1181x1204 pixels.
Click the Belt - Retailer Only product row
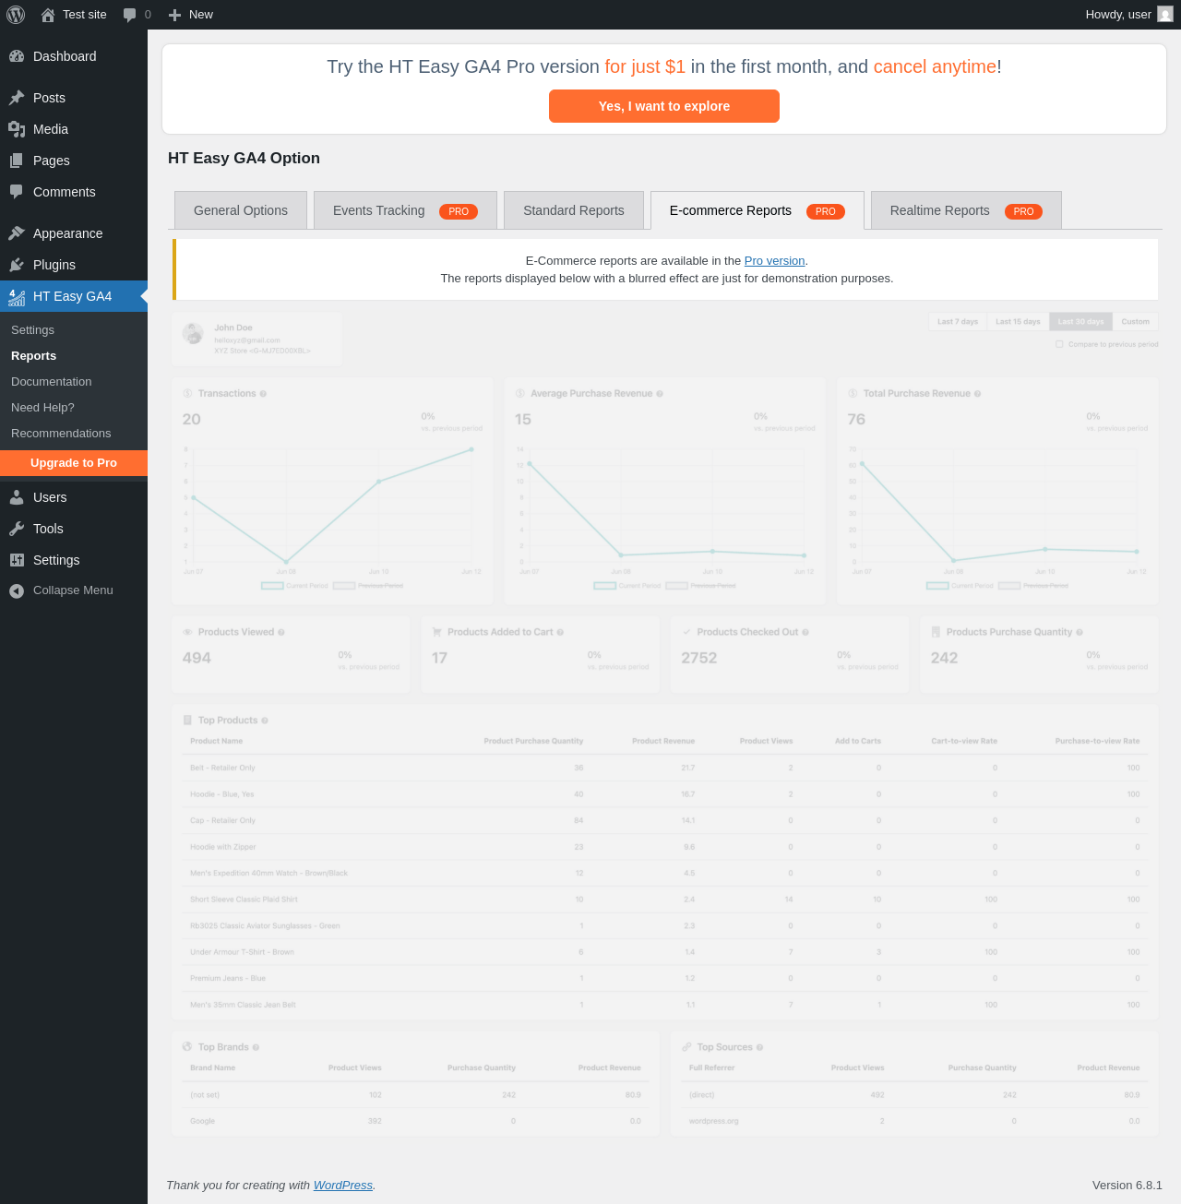[665, 768]
